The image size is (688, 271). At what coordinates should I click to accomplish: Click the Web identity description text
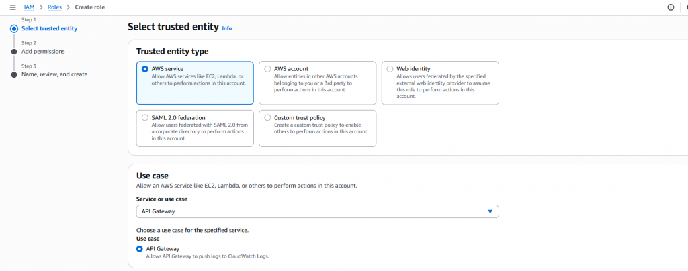443,87
